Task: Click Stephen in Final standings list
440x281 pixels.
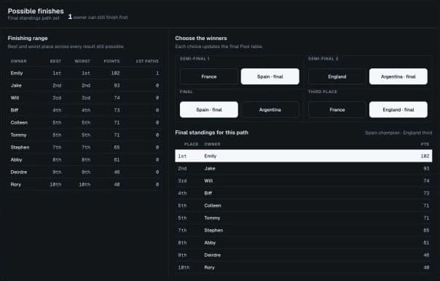Action: 304,230
